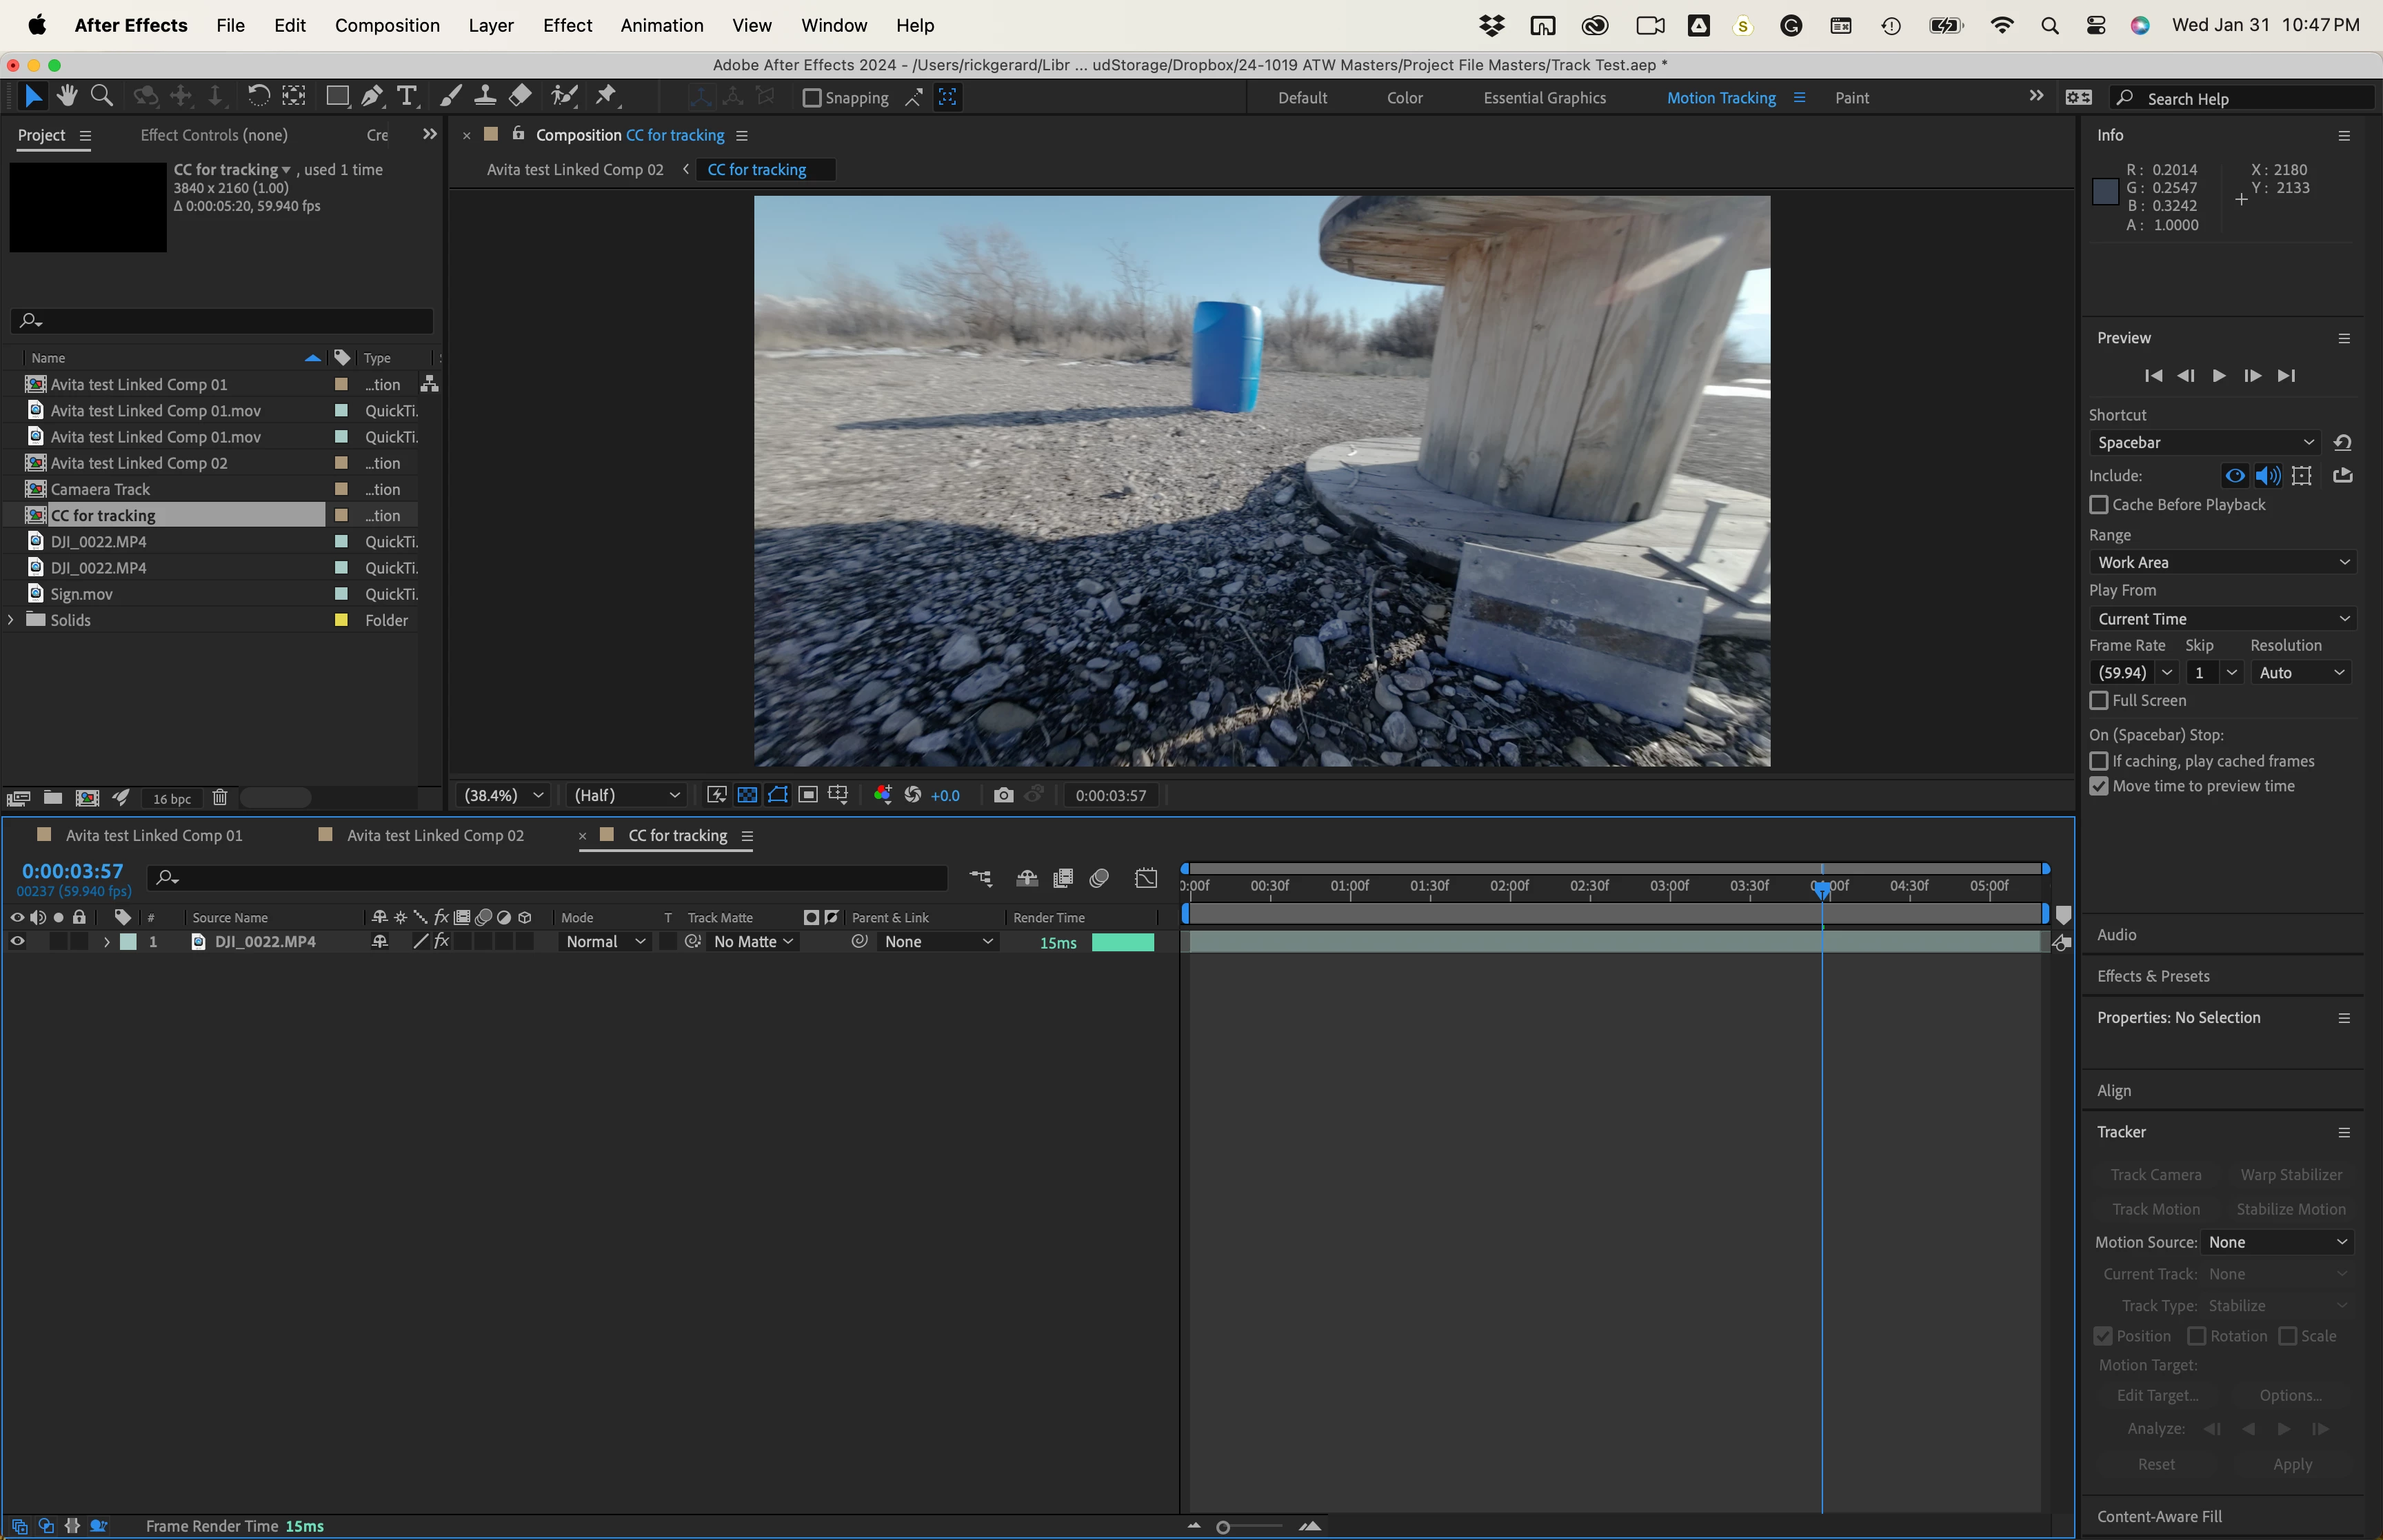Open the Composition menu
2383x1540 pixels.
(x=387, y=25)
